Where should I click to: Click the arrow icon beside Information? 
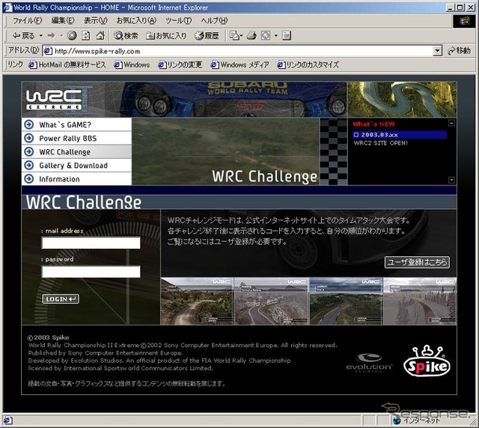pyautogui.click(x=29, y=178)
